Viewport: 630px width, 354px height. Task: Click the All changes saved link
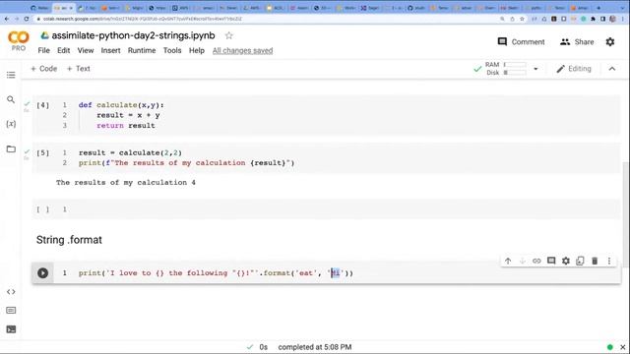[243, 50]
